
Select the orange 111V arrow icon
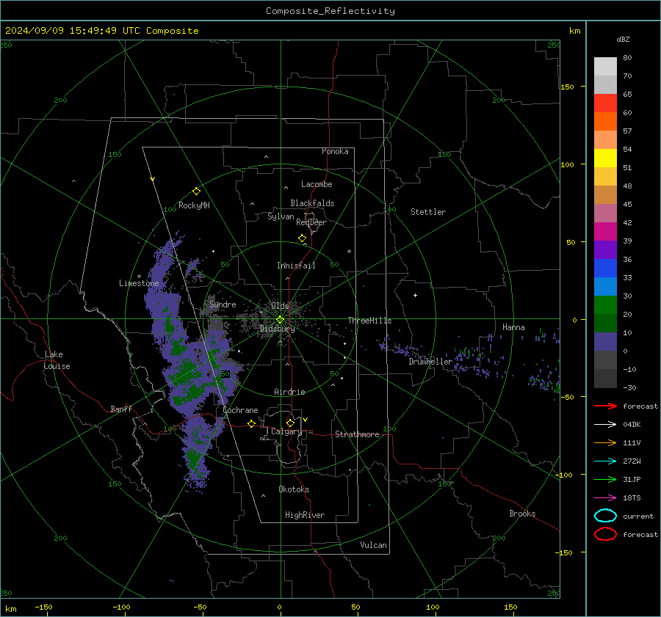[x=605, y=442]
